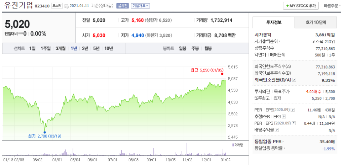
Task: Click the 하한가 3,520 text
Action: (x=158, y=35)
